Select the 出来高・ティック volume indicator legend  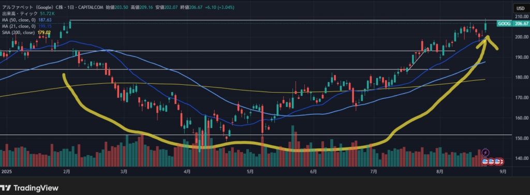pos(20,13)
